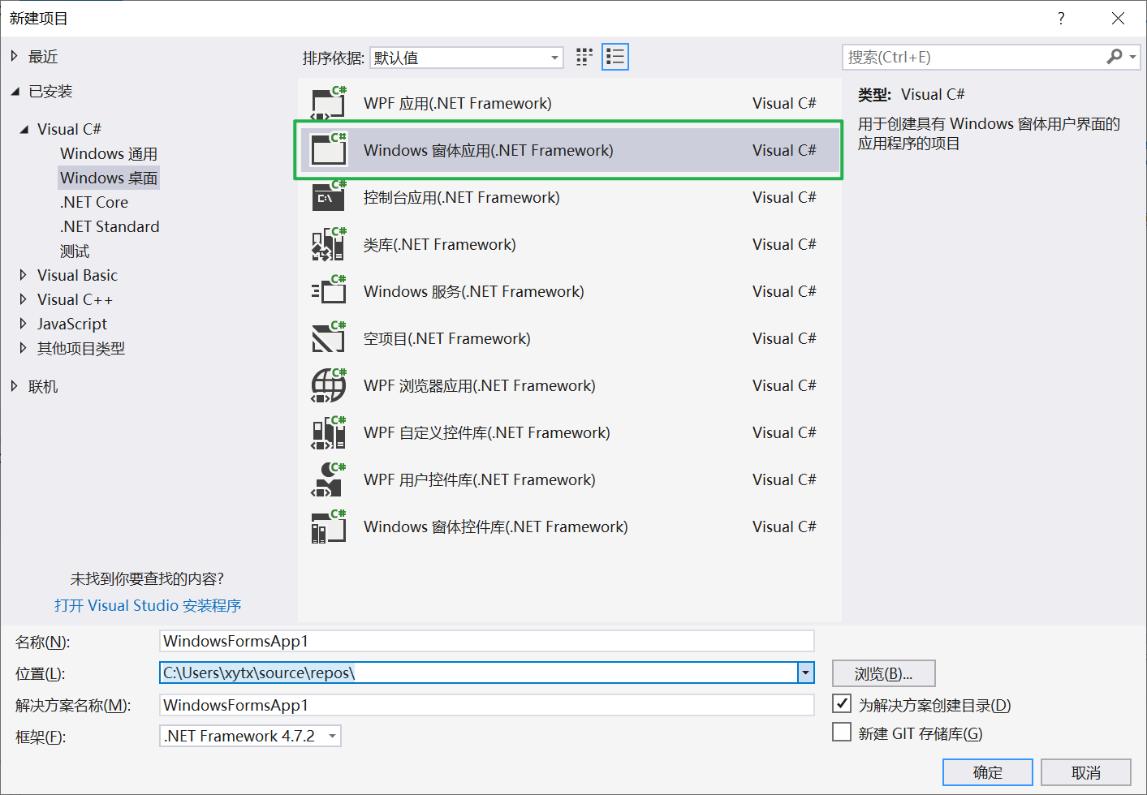Click the search magnifier icon
The height and width of the screenshot is (795, 1147).
point(1115,57)
